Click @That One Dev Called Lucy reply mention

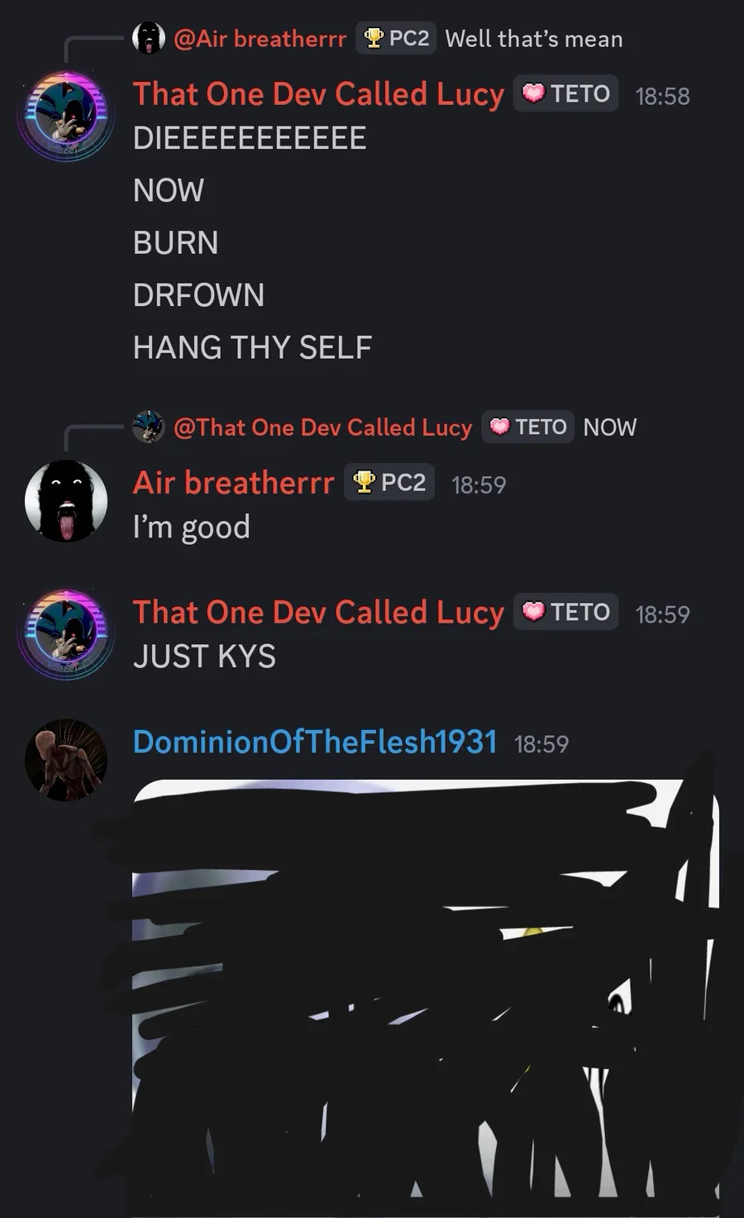[322, 427]
